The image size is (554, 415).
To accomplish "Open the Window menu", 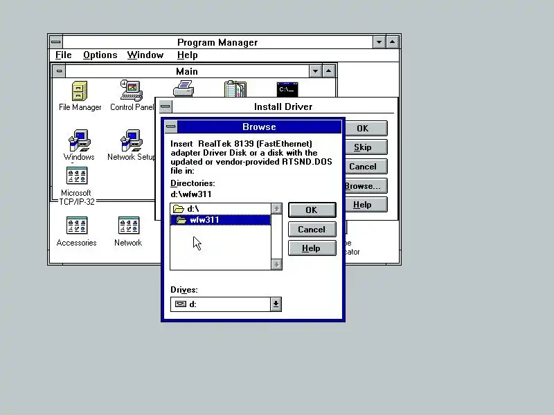I will click(145, 55).
